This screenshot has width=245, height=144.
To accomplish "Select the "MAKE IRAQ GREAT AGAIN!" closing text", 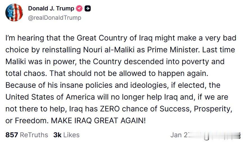I will [x=98, y=121].
